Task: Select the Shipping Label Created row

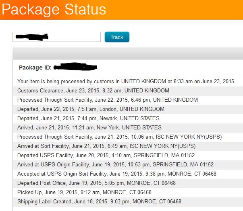Action: (x=99, y=201)
